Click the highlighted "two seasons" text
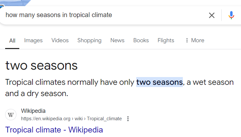This screenshot has width=241, height=137. point(159,82)
